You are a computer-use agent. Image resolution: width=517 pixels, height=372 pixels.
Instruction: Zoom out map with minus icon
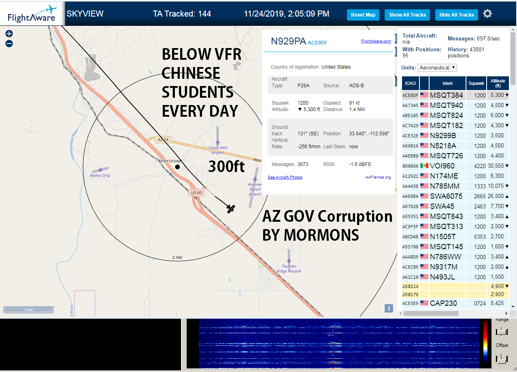(x=9, y=44)
